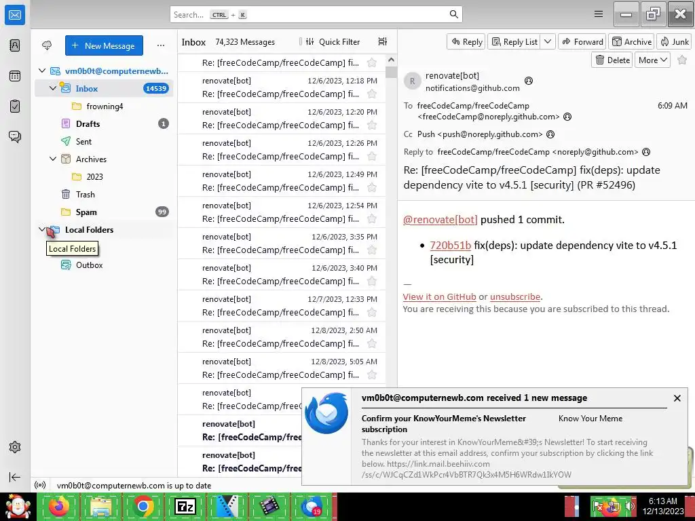Open the More actions dropdown
Viewport: 695px width, 521px height.
point(652,60)
